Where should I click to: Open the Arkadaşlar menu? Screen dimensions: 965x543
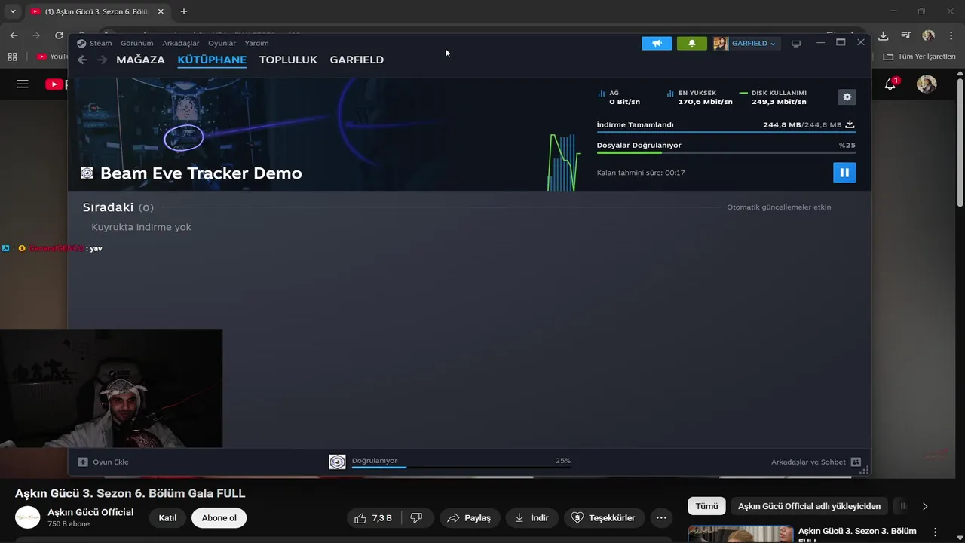click(x=181, y=43)
